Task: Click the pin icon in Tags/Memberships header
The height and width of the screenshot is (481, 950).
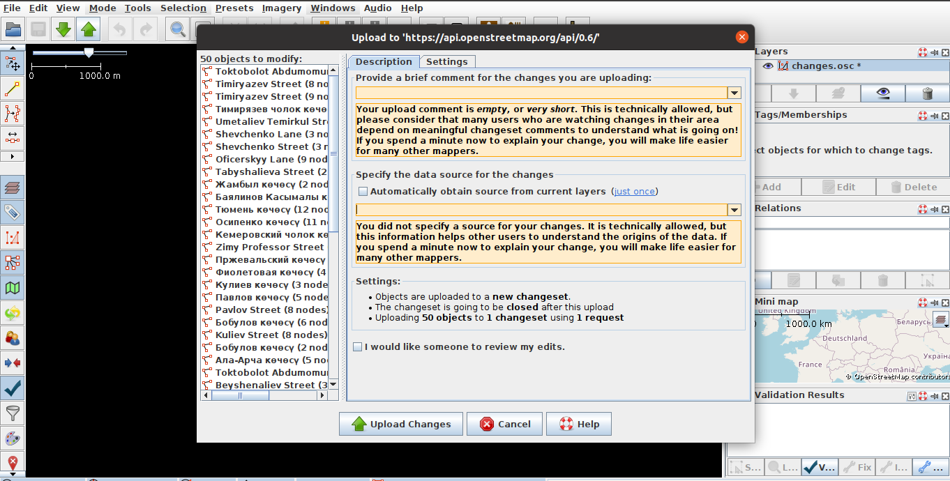Action: pyautogui.click(x=934, y=116)
